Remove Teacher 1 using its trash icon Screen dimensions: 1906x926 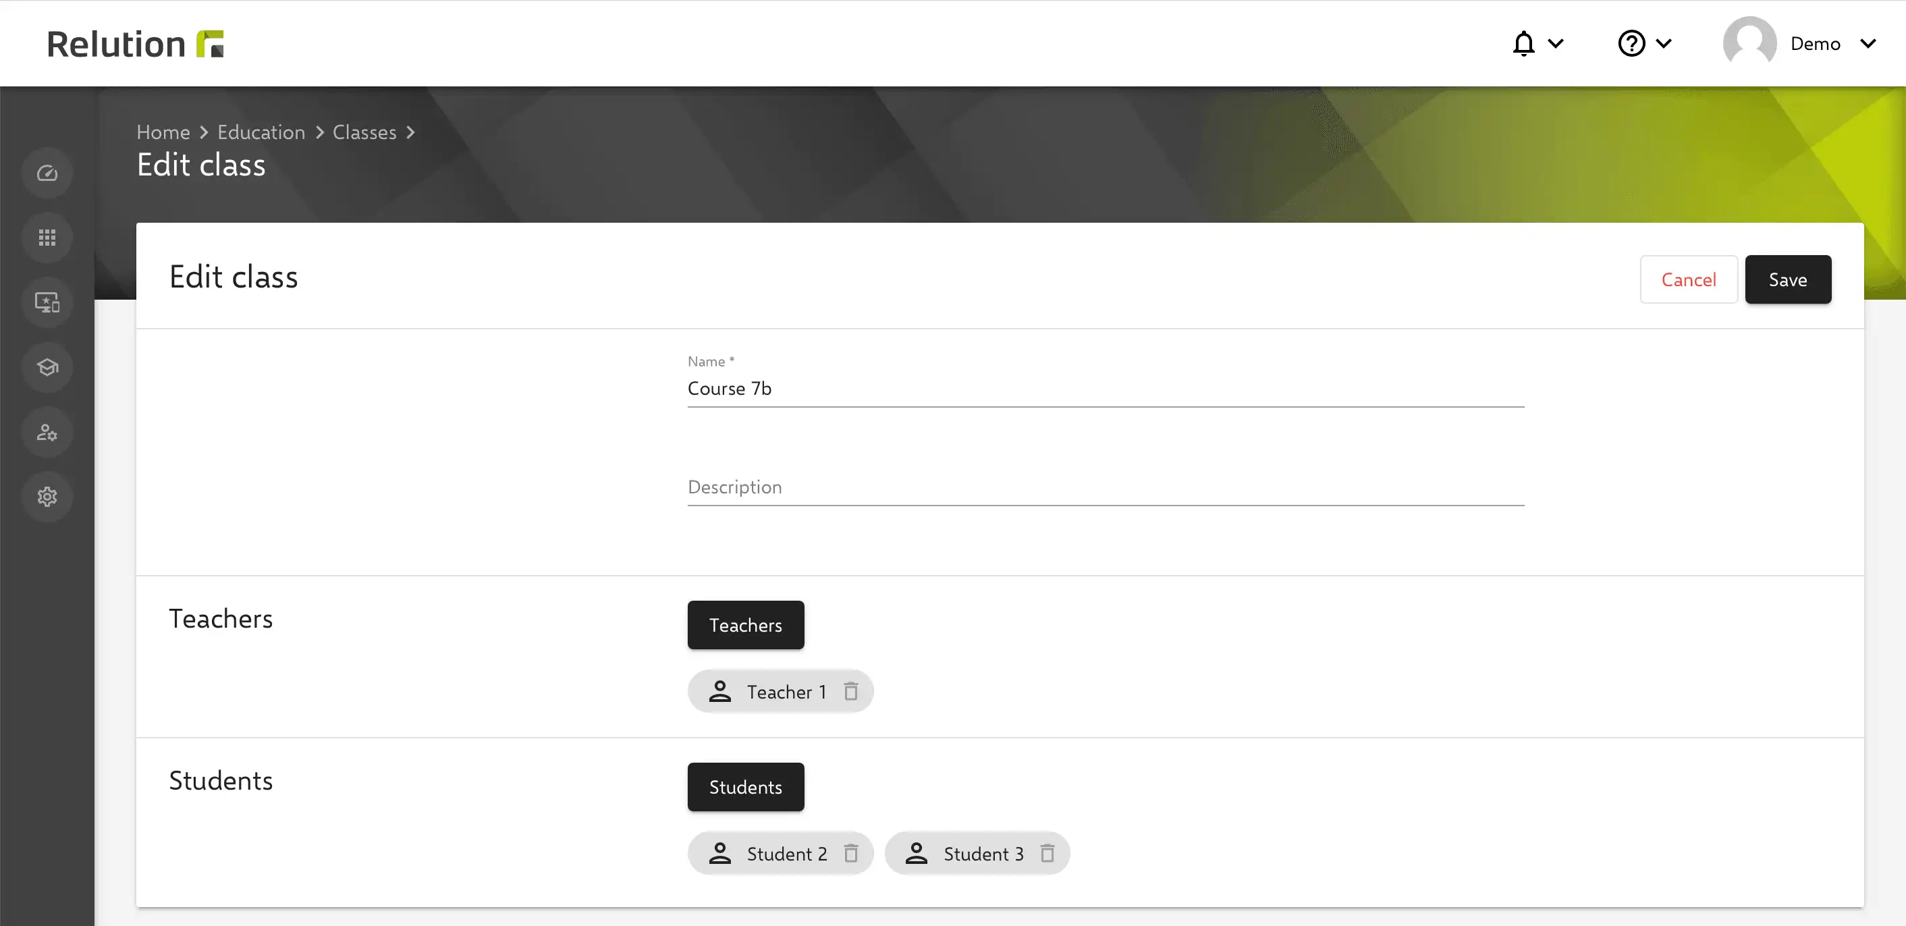click(851, 692)
